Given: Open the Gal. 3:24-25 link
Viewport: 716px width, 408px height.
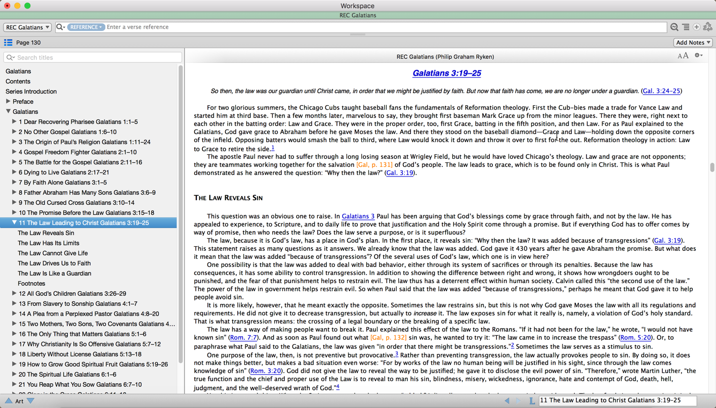Looking at the screenshot, I should click(x=661, y=91).
